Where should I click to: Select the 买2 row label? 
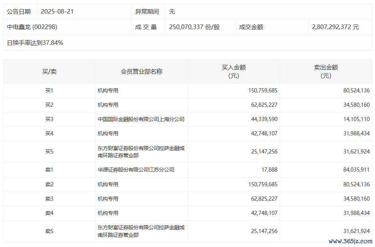pos(49,105)
